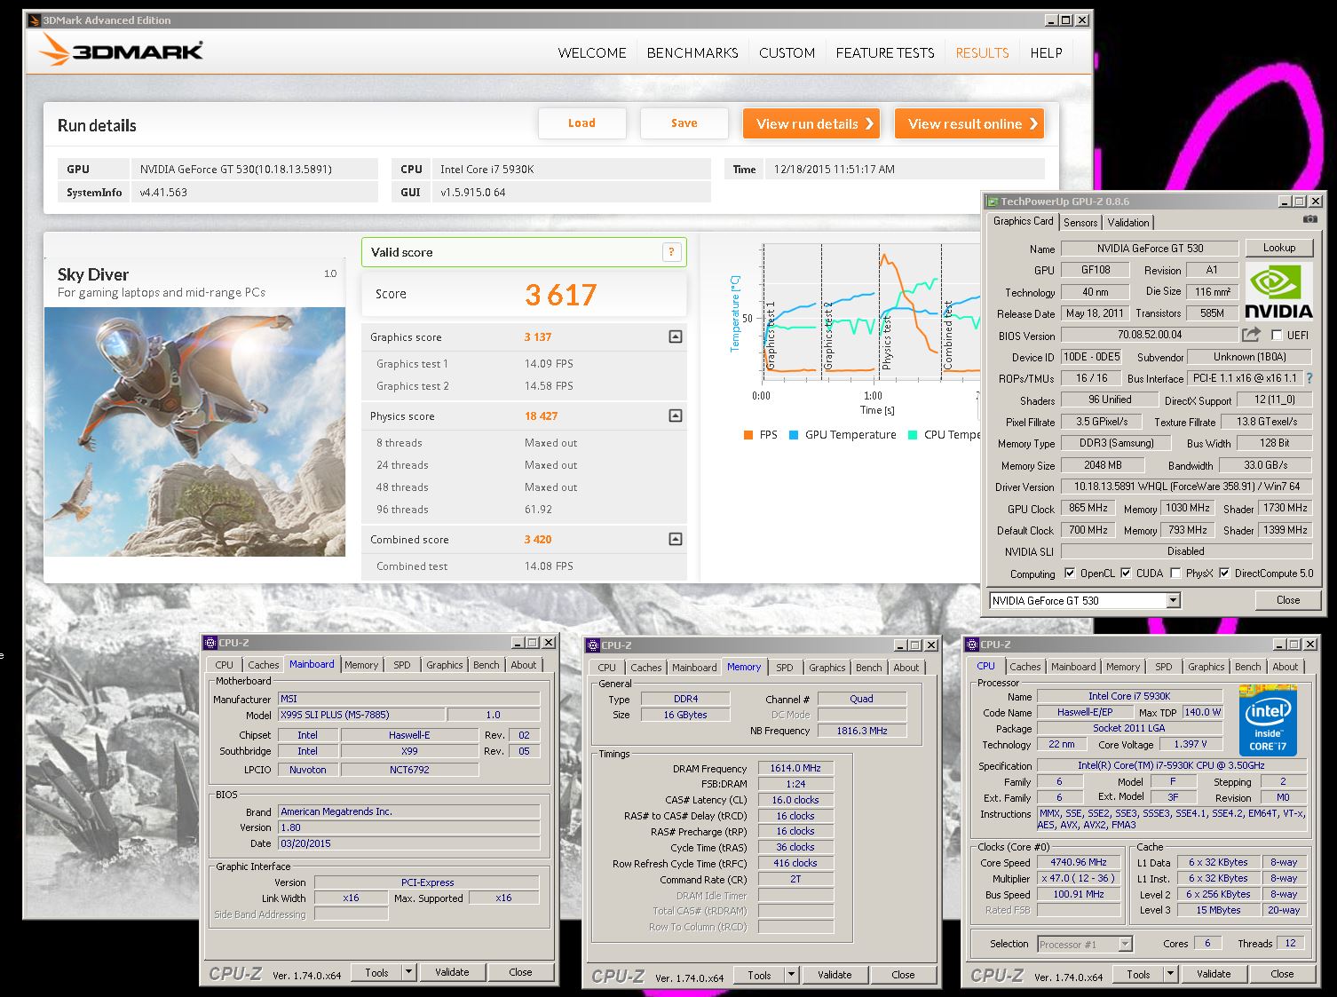Switch to the Sensors tab in GPU-Z
Screen dimensions: 1337x997
pos(1080,223)
